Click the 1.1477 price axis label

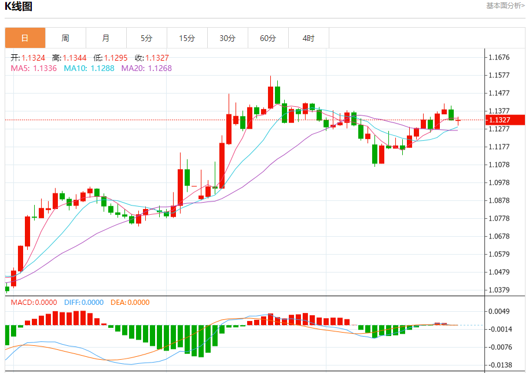(499, 93)
